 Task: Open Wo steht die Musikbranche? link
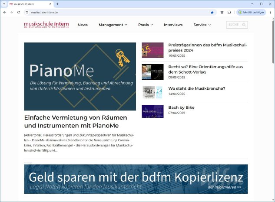tap(197, 88)
